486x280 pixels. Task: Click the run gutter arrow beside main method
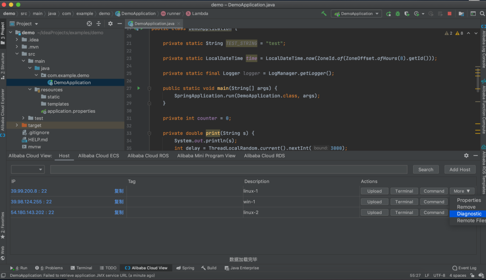pyautogui.click(x=139, y=89)
